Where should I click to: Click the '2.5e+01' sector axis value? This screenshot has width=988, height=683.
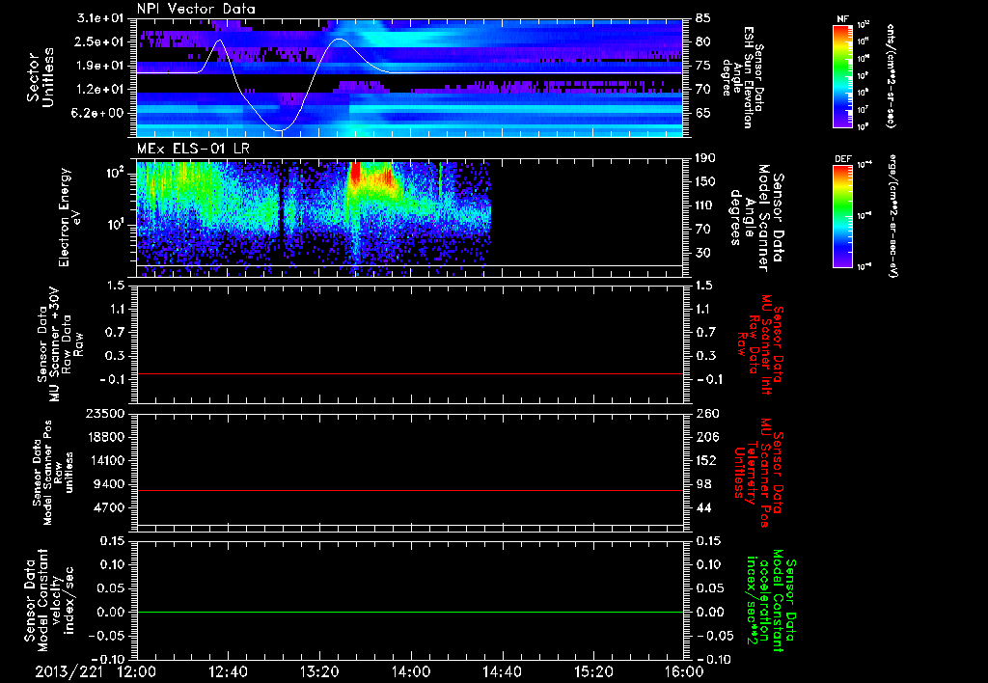pos(99,41)
